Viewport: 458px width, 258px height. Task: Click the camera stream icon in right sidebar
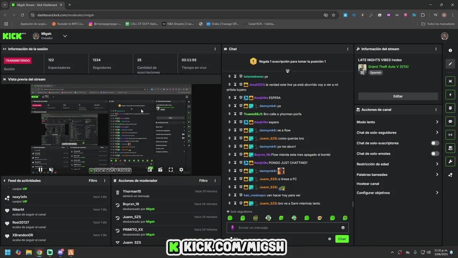pos(450,148)
